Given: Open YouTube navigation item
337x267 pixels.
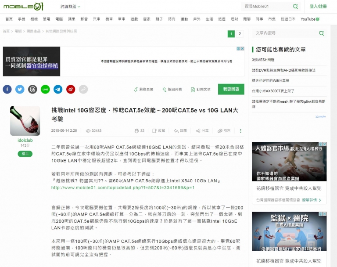Looking at the screenshot, I should [310, 19].
